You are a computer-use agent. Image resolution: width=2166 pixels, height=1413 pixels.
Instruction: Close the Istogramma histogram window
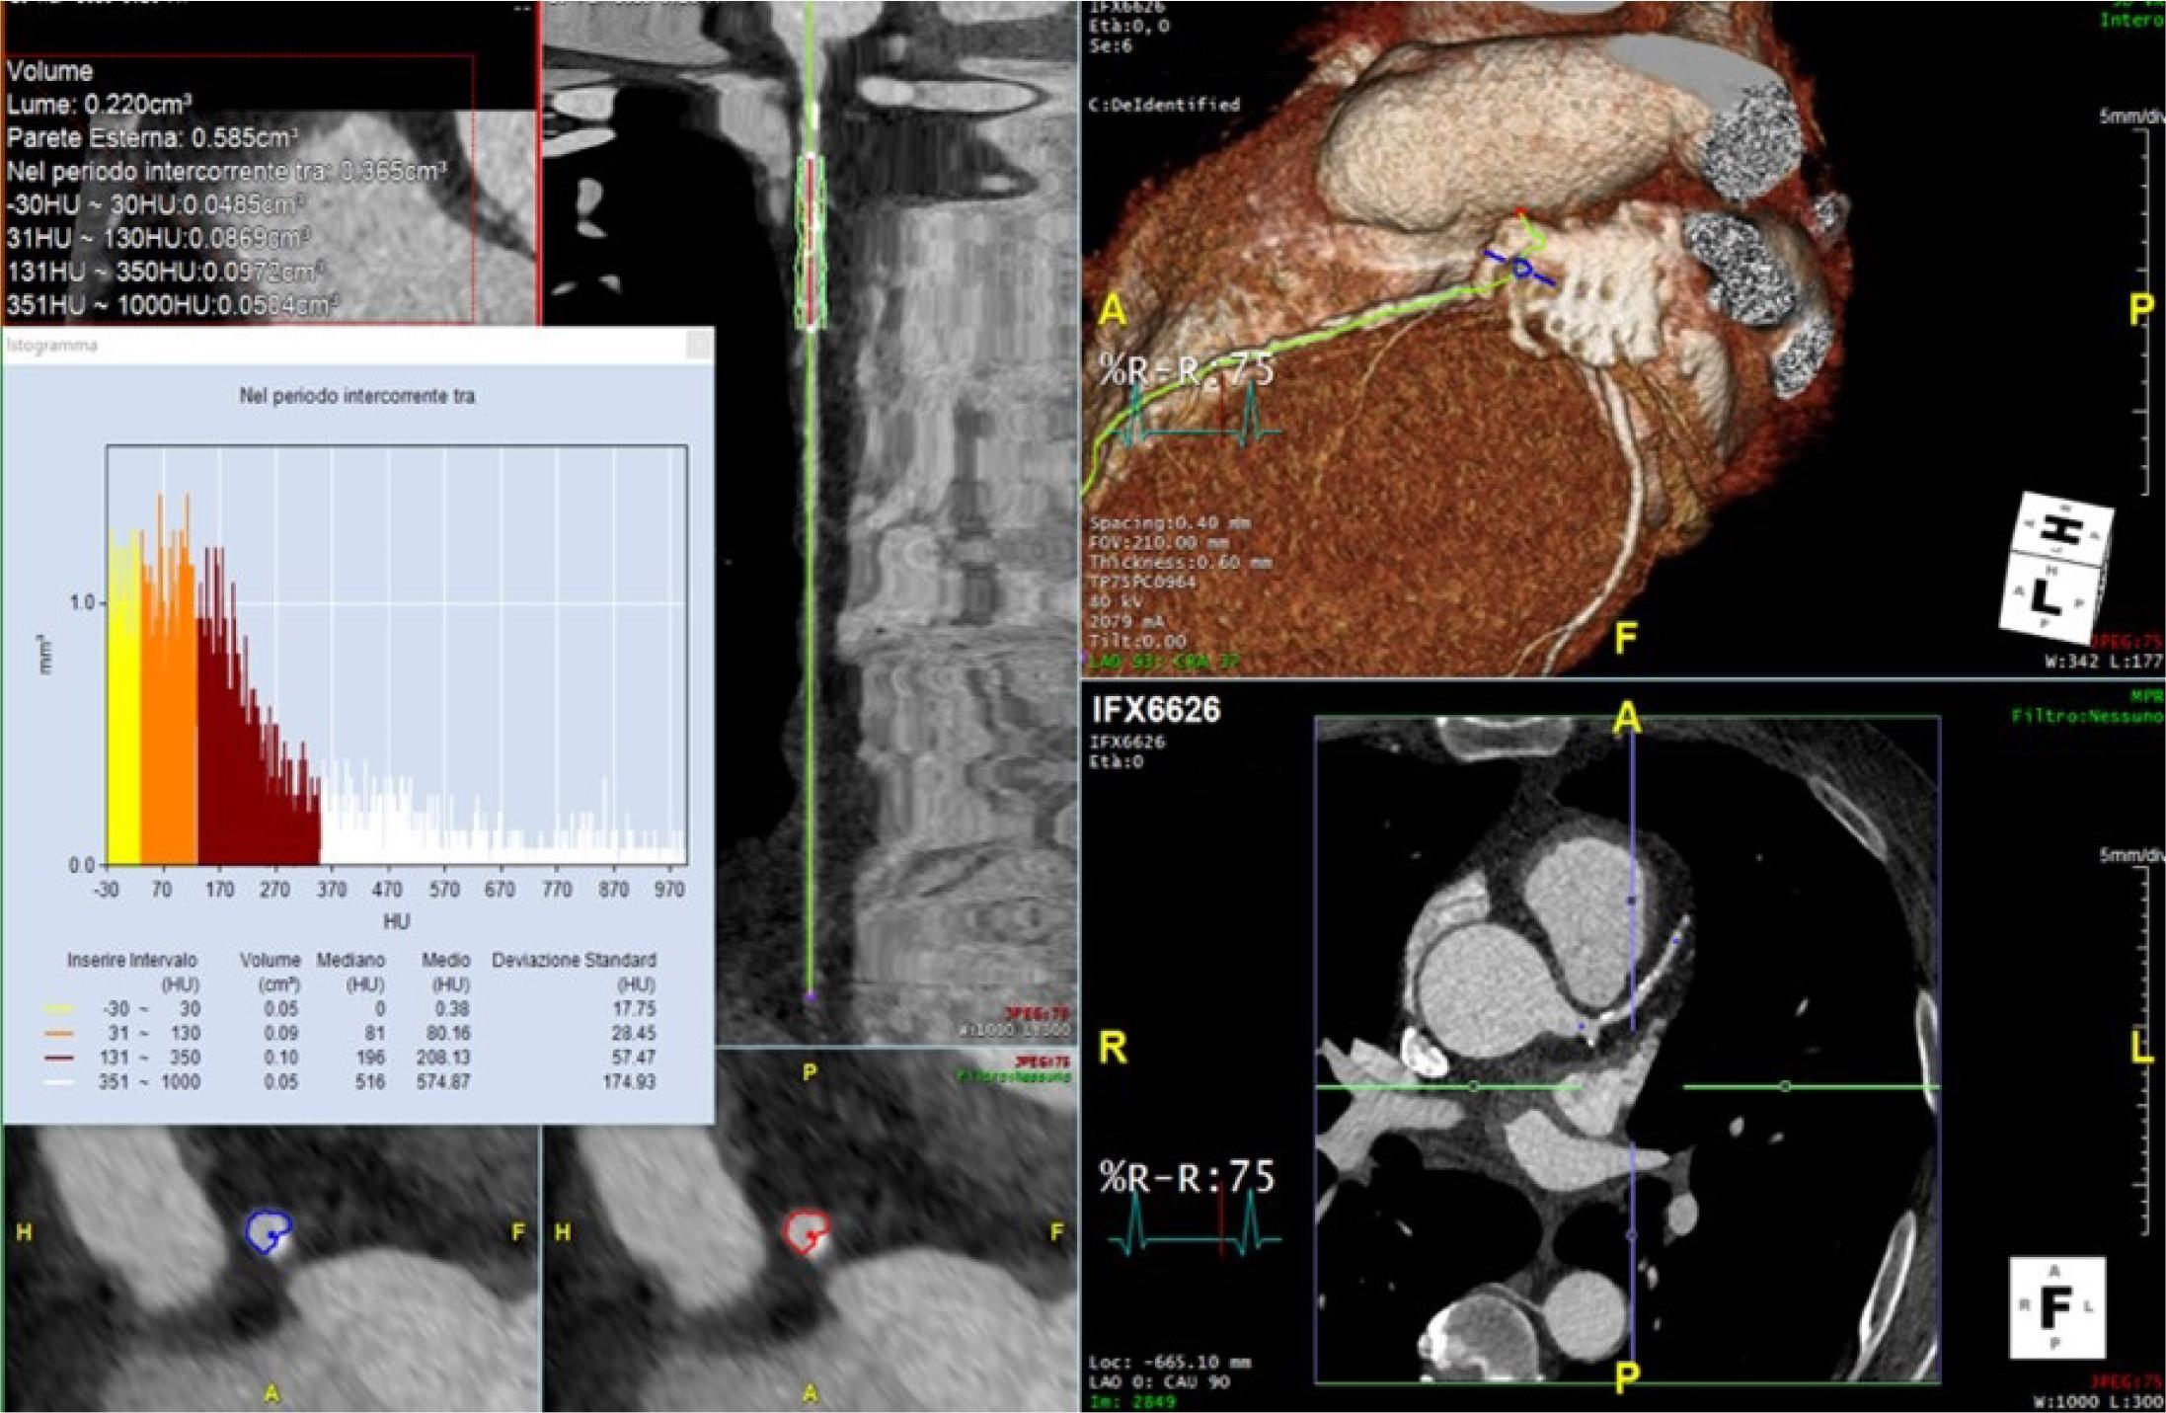[698, 346]
